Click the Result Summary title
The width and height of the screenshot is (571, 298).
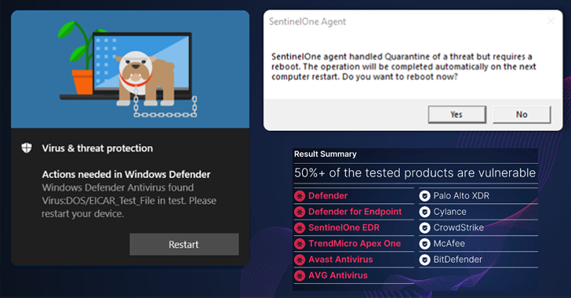click(326, 154)
